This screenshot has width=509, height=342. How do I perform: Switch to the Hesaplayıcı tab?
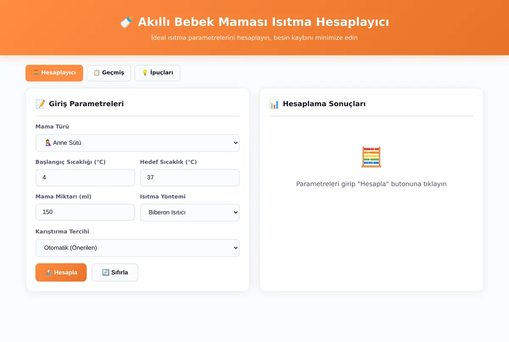coord(54,73)
